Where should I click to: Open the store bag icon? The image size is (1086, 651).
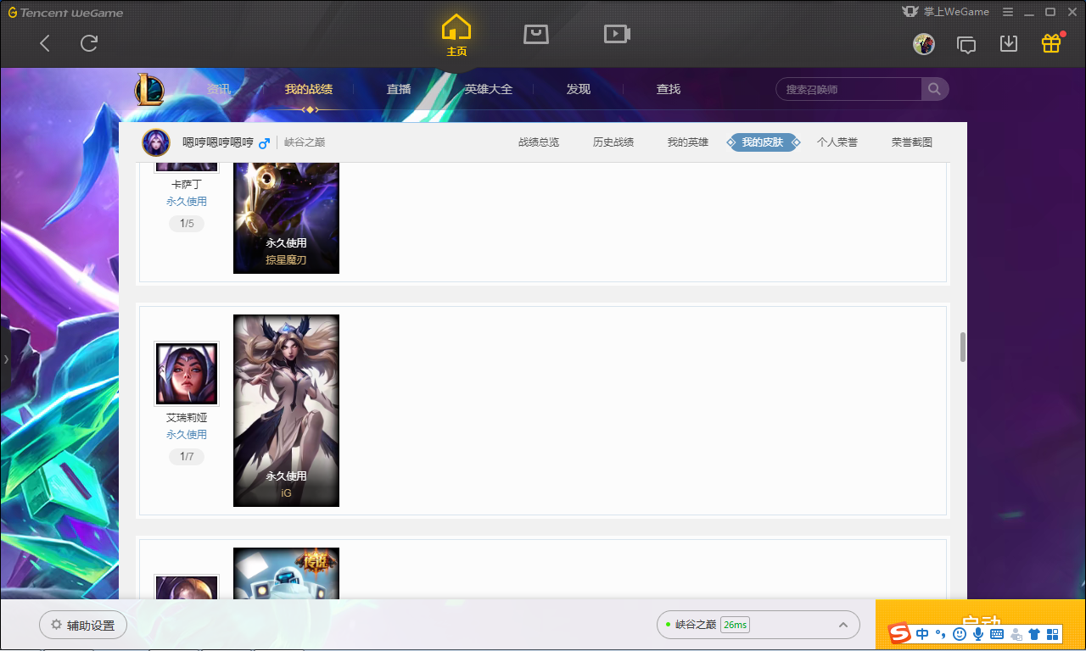(x=536, y=34)
